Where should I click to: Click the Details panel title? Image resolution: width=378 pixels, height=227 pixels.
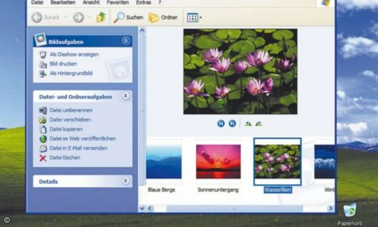pos(48,182)
